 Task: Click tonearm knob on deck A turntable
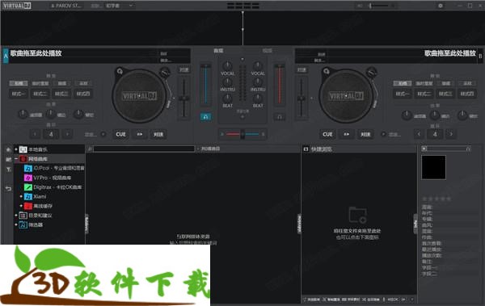(165, 73)
